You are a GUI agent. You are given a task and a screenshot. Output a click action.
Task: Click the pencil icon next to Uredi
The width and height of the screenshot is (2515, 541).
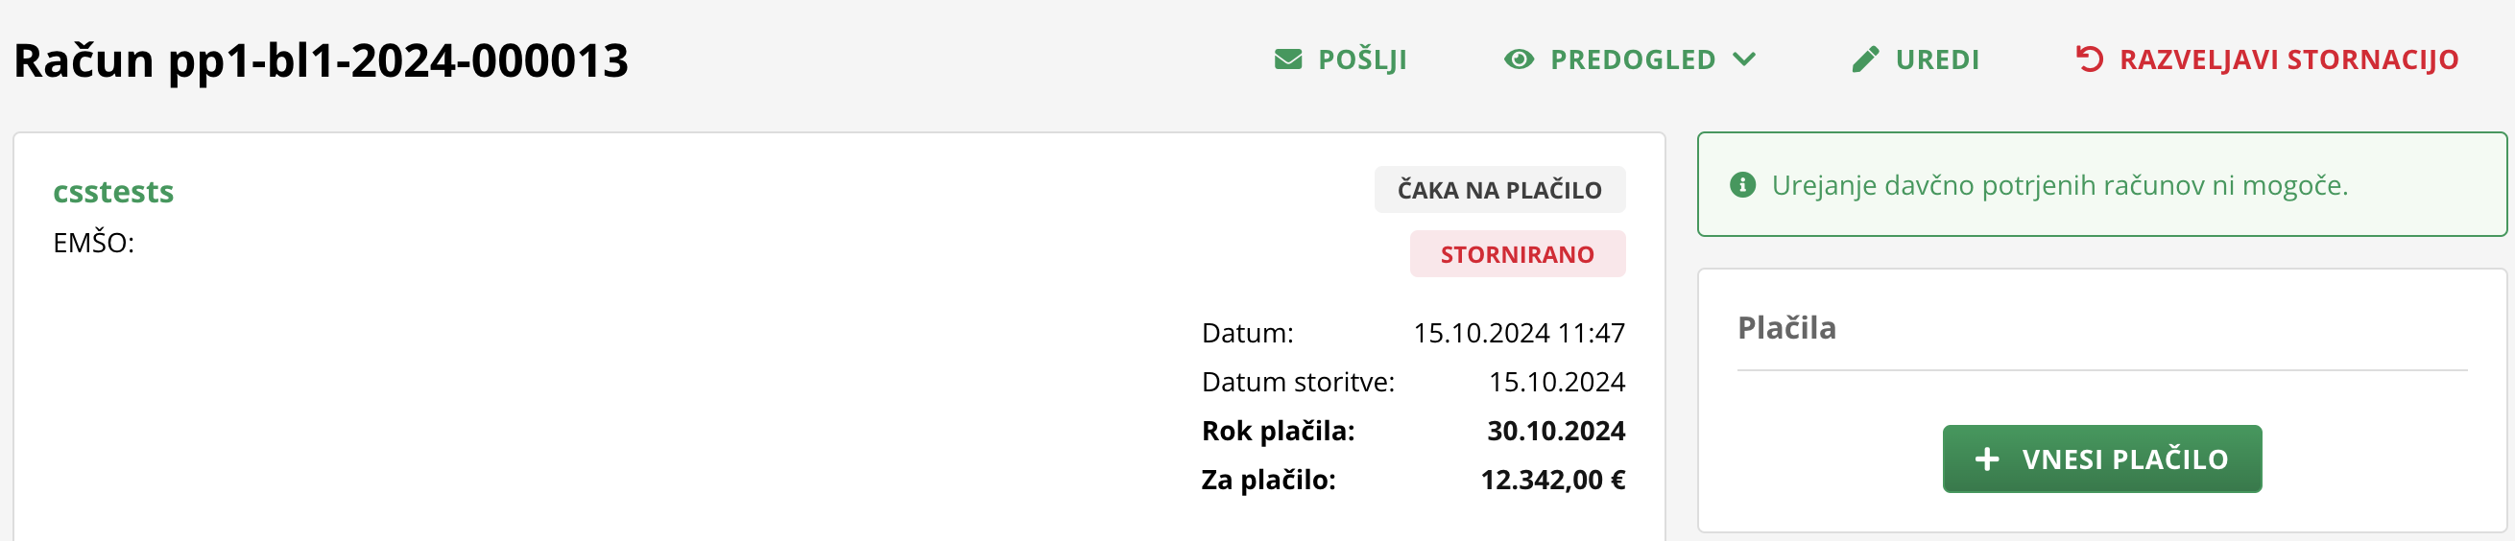1865,59
